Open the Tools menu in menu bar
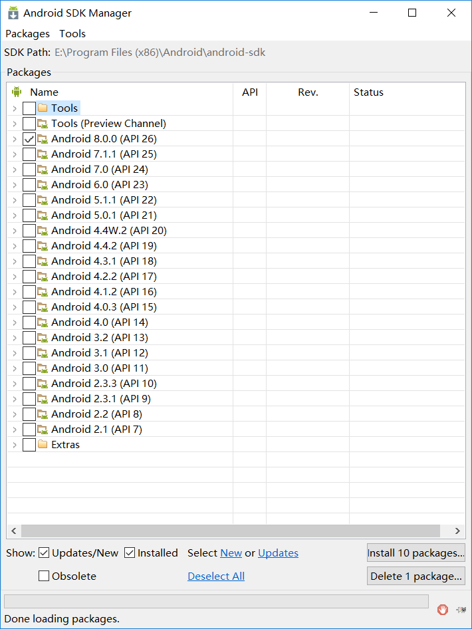 [72, 34]
